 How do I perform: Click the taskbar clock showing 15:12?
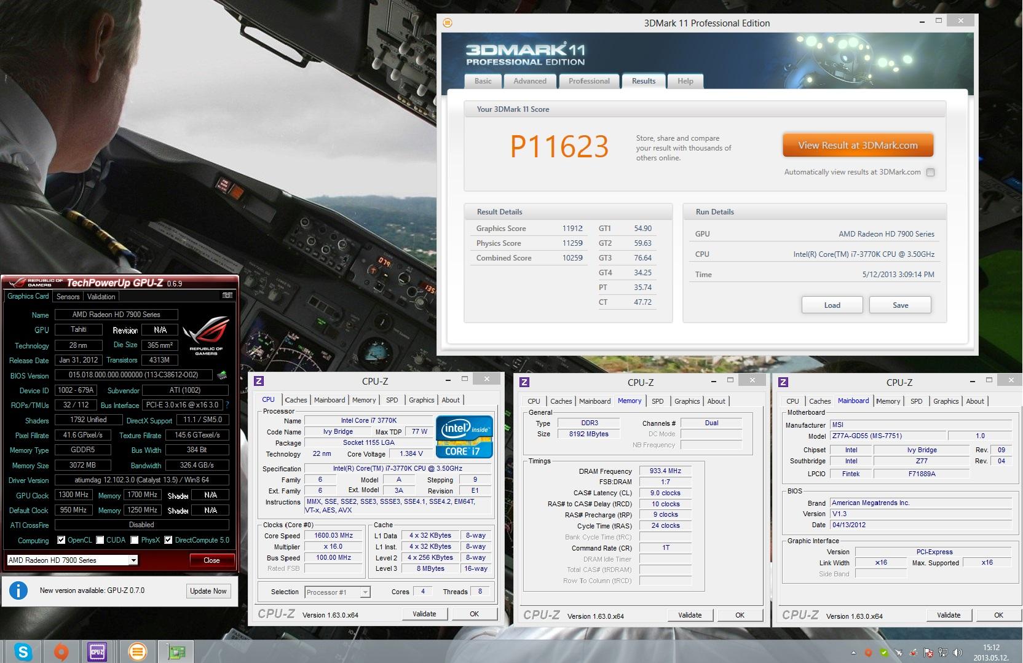[x=990, y=652]
